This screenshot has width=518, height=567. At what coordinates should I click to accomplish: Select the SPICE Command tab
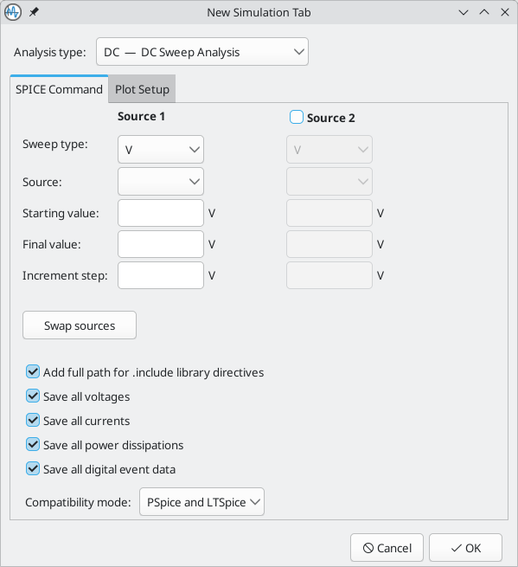[59, 89]
